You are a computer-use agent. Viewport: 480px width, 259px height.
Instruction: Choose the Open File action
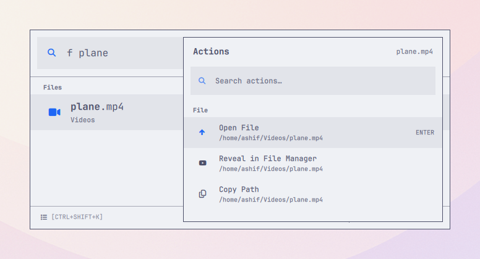pyautogui.click(x=313, y=133)
